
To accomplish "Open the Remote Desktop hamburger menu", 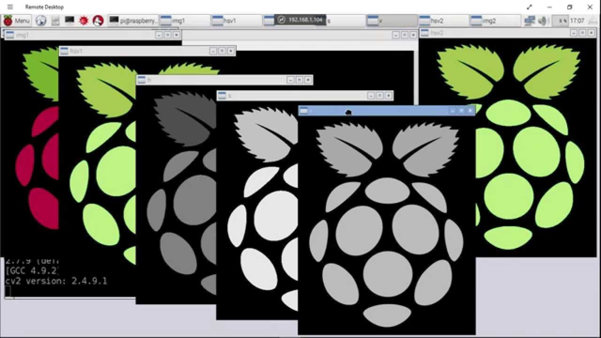I will click(x=10, y=7).
